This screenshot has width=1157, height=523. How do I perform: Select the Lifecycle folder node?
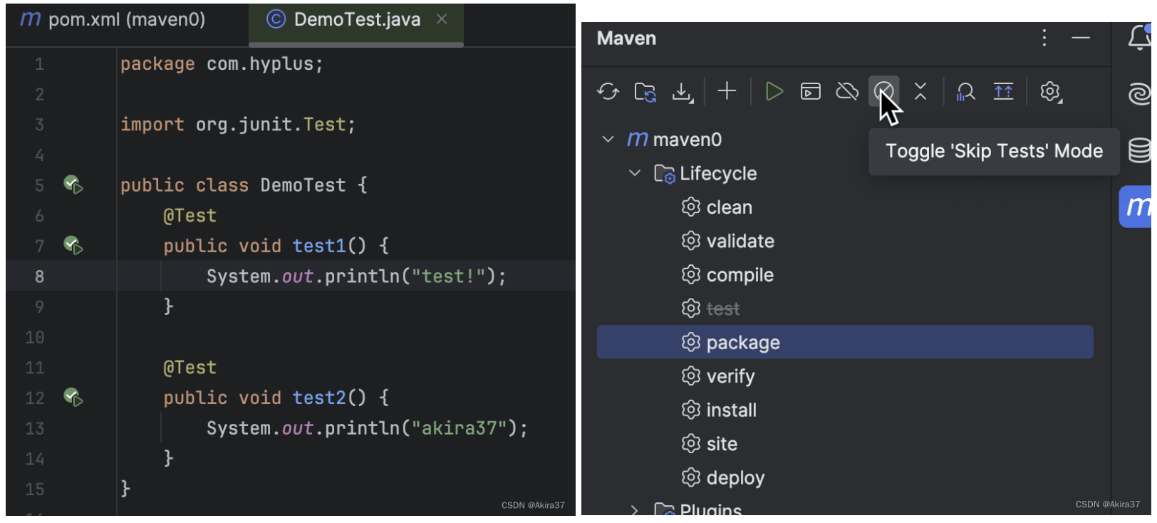(718, 173)
